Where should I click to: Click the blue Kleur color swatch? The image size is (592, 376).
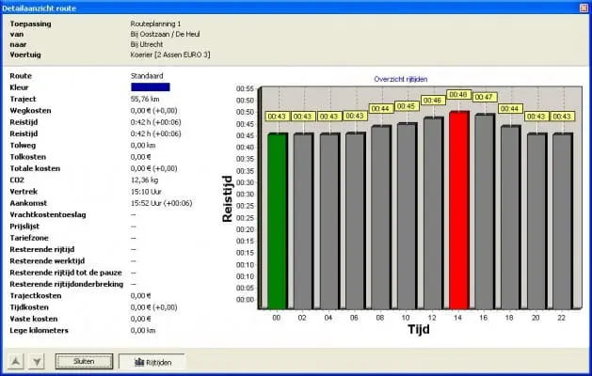pyautogui.click(x=150, y=87)
